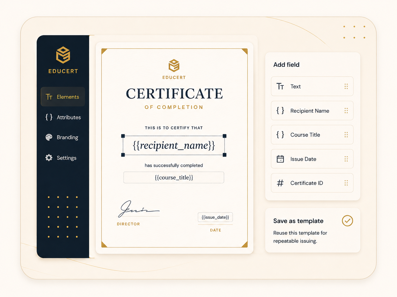Add a Text field
Viewport: 397px width, 297px height.
pyautogui.click(x=312, y=86)
